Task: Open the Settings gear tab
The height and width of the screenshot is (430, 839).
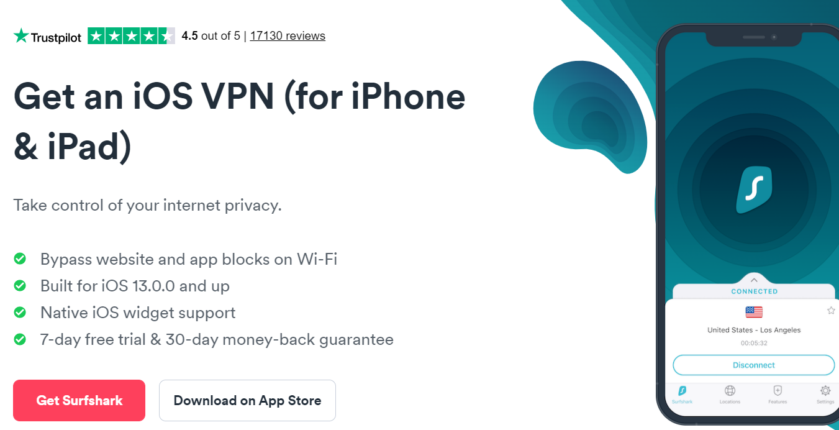Action: pos(825,394)
